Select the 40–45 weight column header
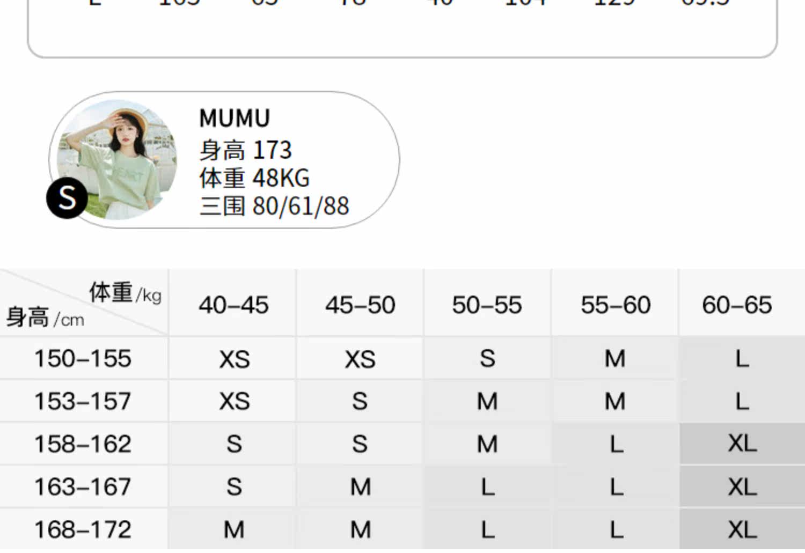The image size is (805, 553). tap(233, 305)
